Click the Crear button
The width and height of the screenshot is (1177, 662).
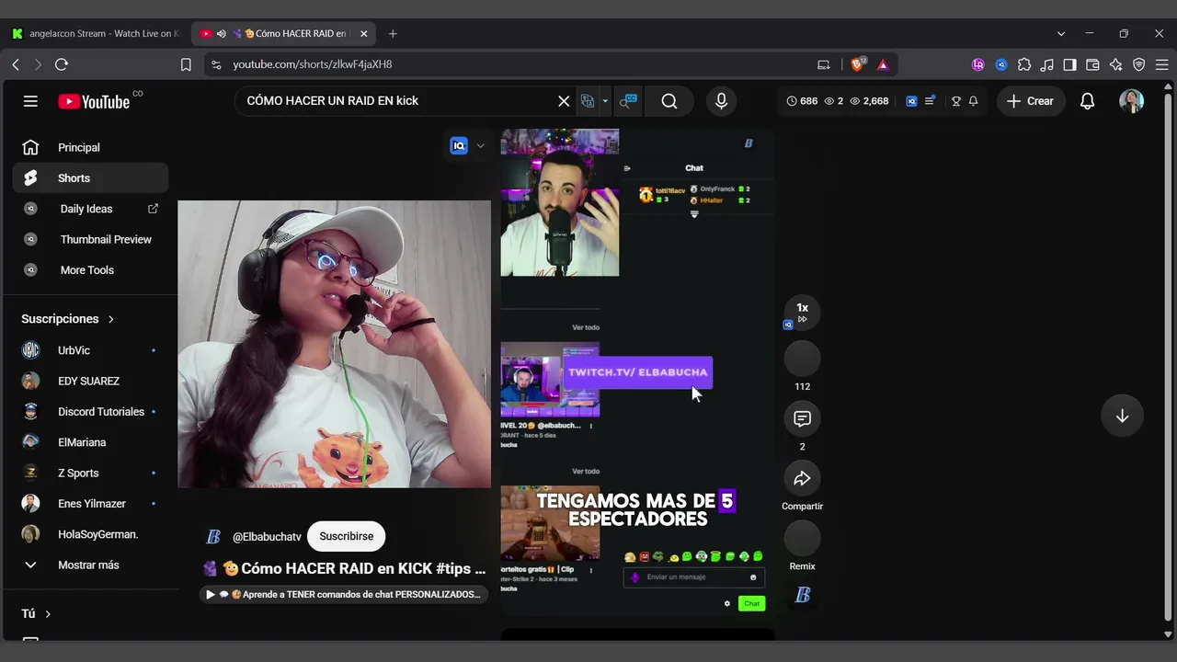click(x=1031, y=101)
